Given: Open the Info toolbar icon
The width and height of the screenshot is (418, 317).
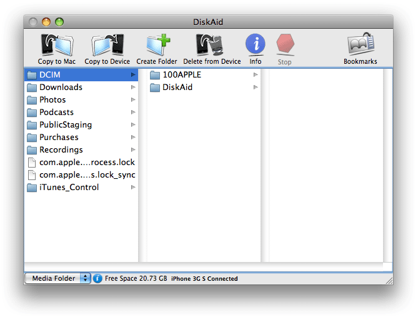Looking at the screenshot, I should point(255,45).
